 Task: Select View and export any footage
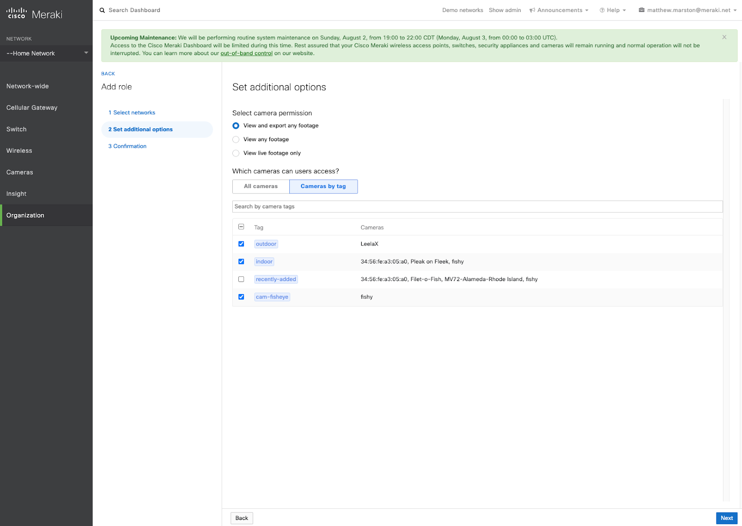coord(236,125)
